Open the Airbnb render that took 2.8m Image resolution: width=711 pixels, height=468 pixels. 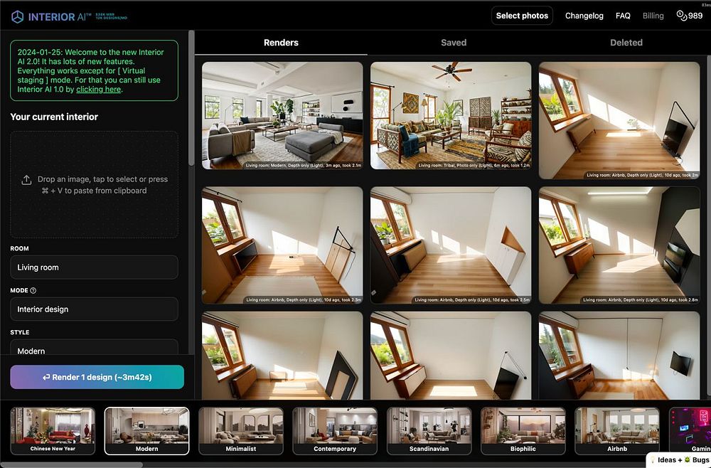click(x=619, y=245)
